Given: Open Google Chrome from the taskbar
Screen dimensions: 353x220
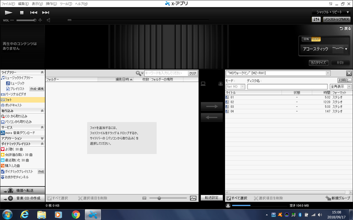Looking at the screenshot, I should coord(75,215).
